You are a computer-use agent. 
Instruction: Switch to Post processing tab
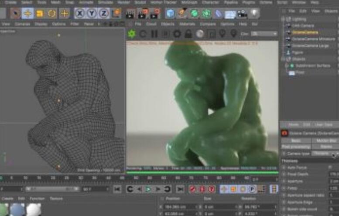pos(296,147)
